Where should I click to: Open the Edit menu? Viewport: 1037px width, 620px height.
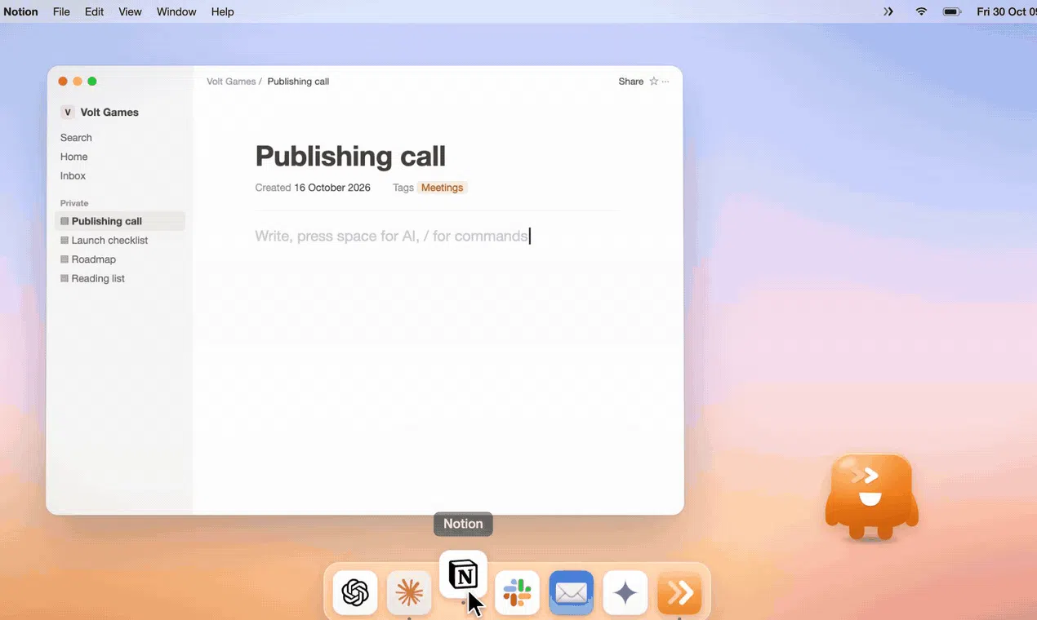pyautogui.click(x=94, y=11)
